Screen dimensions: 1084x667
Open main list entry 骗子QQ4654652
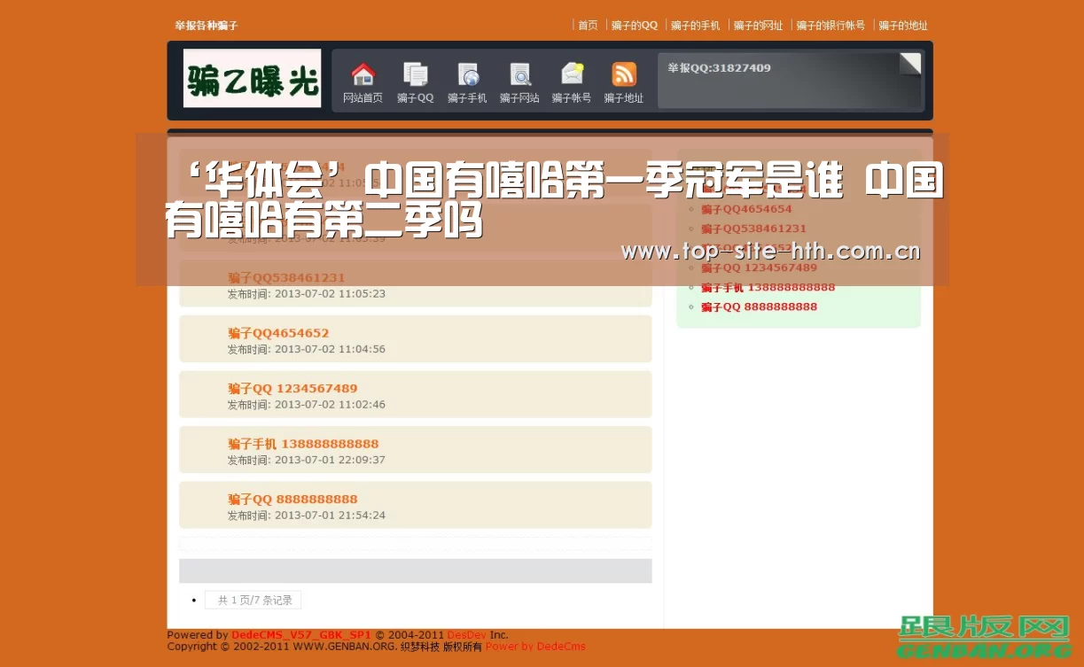(278, 334)
